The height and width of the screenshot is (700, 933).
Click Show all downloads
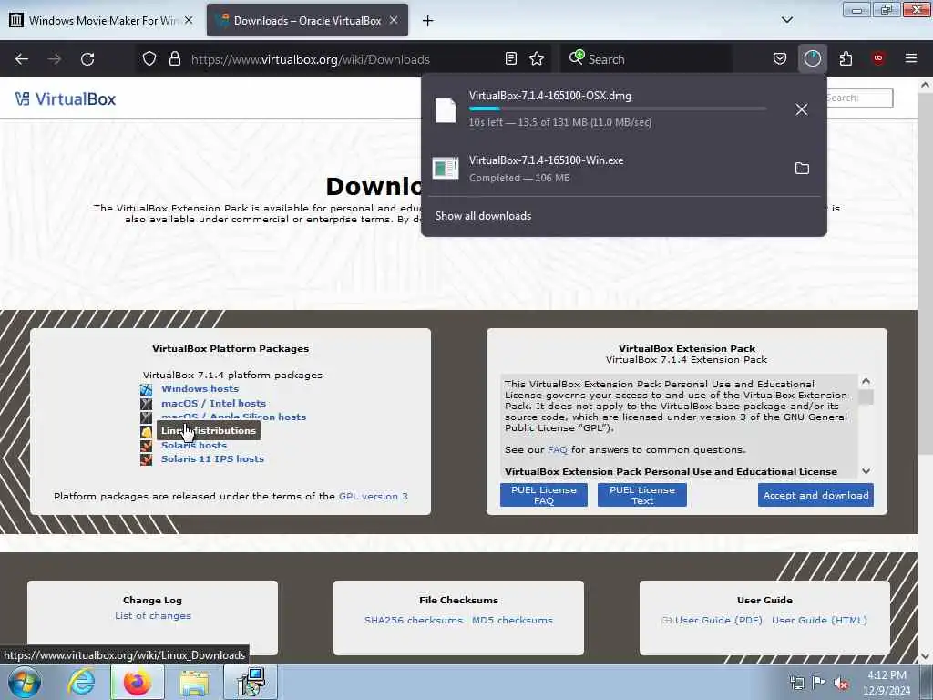(483, 216)
